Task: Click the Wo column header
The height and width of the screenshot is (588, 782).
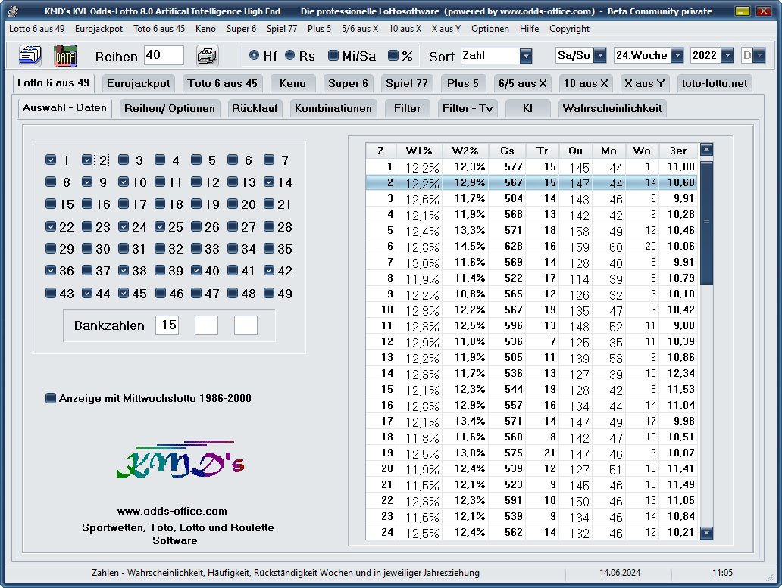Action: (642, 151)
